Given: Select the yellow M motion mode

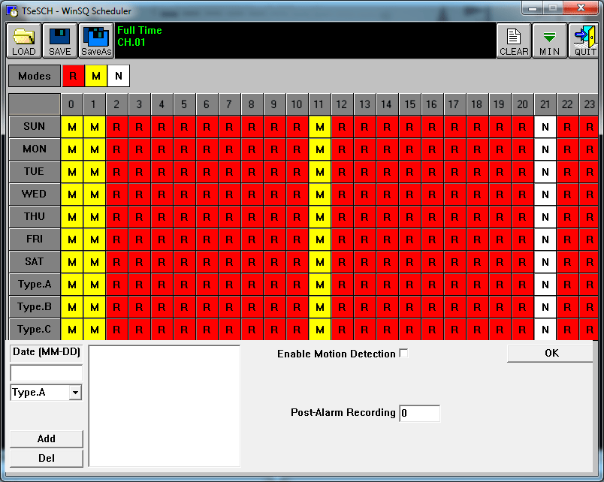Looking at the screenshot, I should coord(96,76).
